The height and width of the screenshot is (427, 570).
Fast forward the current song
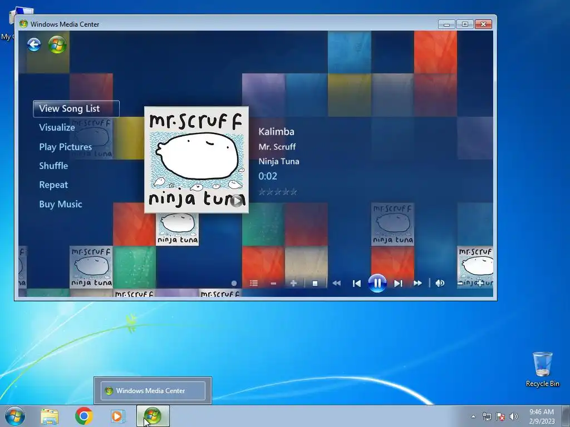pos(417,283)
